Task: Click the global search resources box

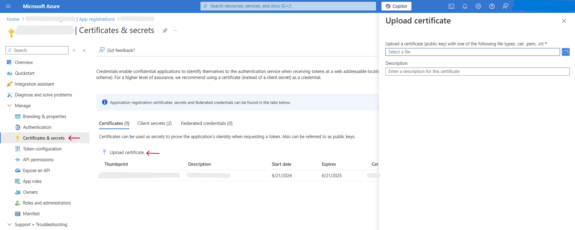Action: point(288,6)
